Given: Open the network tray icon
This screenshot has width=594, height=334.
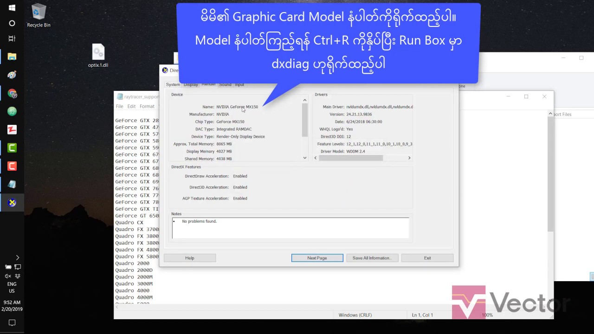Looking at the screenshot, I should click(18, 267).
